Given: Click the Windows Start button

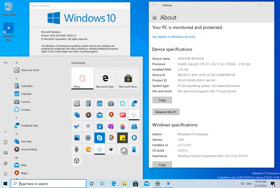Looking at the screenshot, I should (5, 184).
